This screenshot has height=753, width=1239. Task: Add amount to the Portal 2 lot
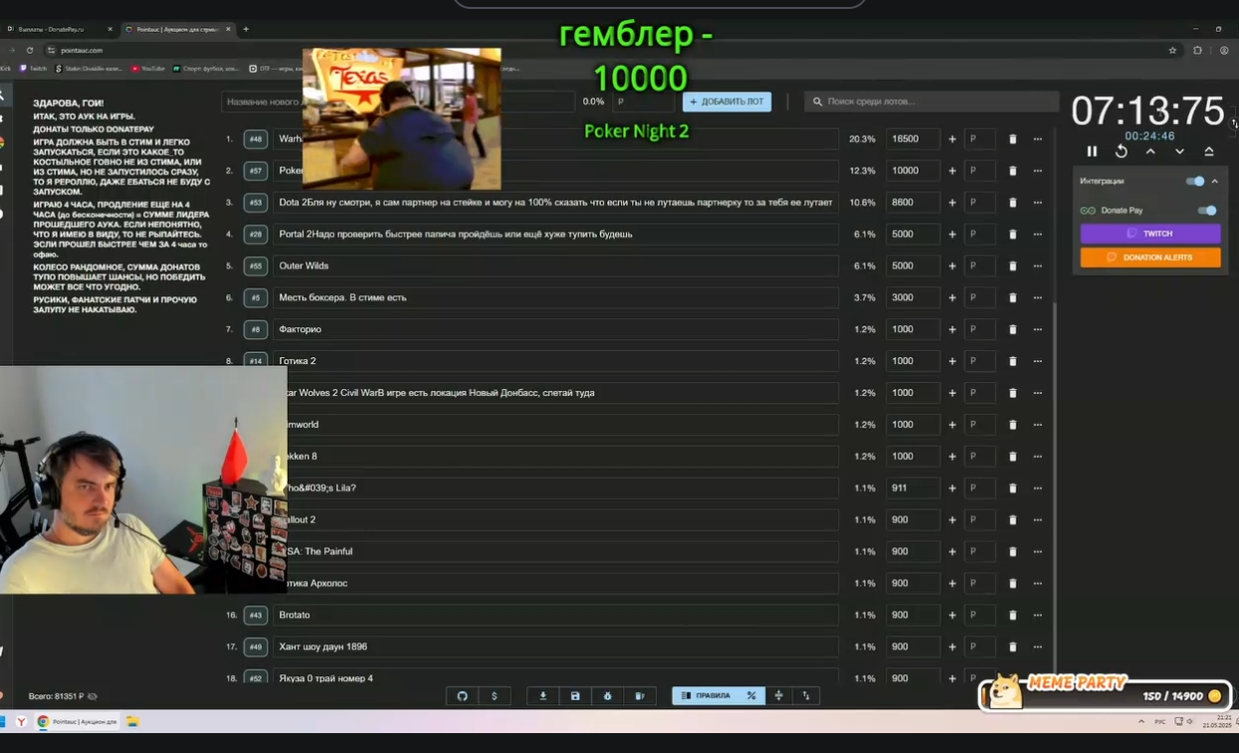[952, 234]
